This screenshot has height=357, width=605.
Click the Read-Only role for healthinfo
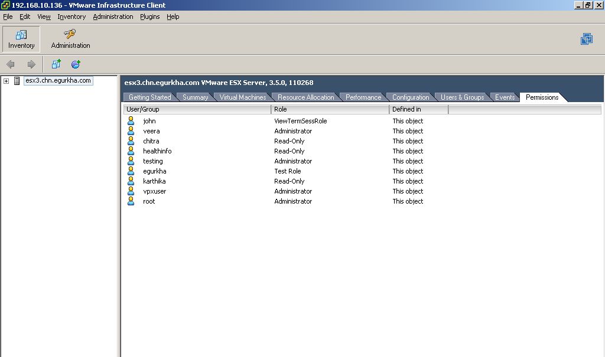tap(290, 150)
